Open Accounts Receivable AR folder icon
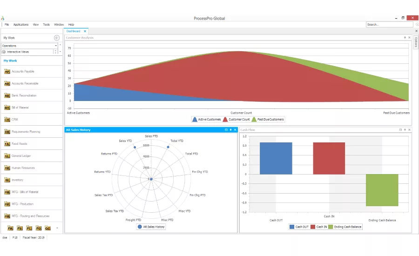The width and height of the screenshot is (419, 256). coord(7,84)
